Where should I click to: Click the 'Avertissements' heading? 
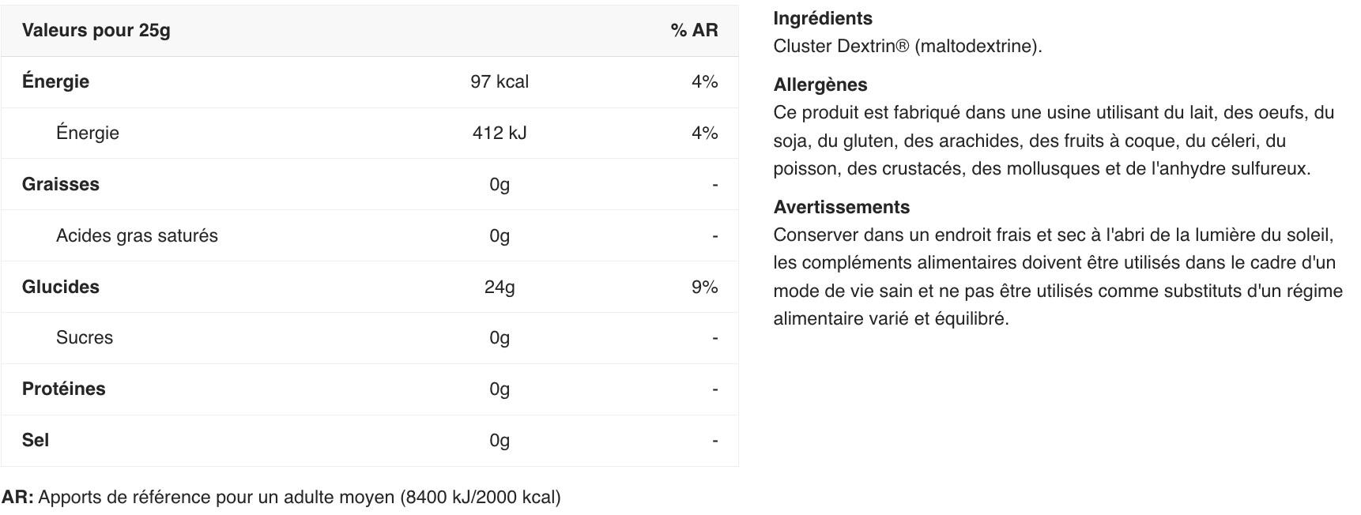[842, 208]
